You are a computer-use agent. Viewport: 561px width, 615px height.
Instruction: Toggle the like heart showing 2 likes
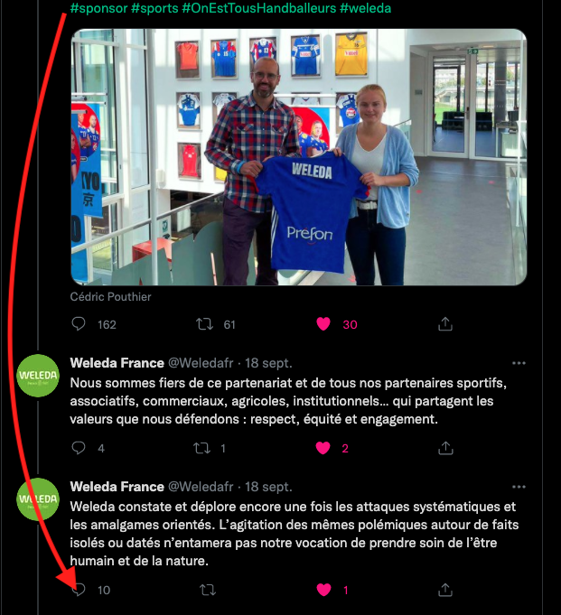pyautogui.click(x=323, y=448)
